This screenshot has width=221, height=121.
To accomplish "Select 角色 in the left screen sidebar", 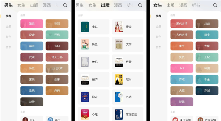I will [x=8, y=37].
